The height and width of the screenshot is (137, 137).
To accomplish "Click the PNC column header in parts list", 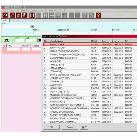I will pos(14,46).
